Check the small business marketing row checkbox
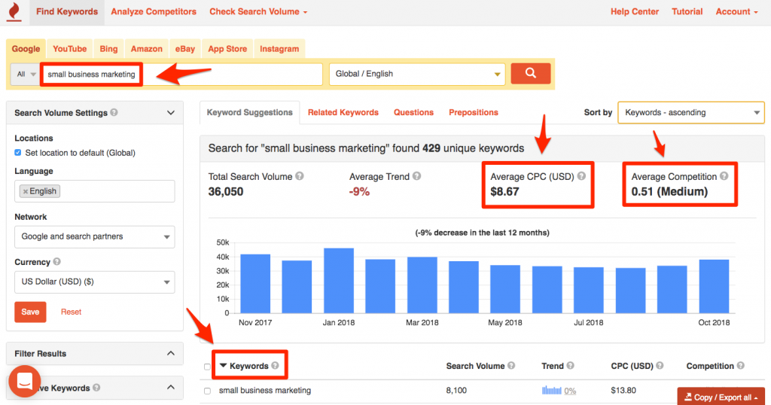 point(207,391)
